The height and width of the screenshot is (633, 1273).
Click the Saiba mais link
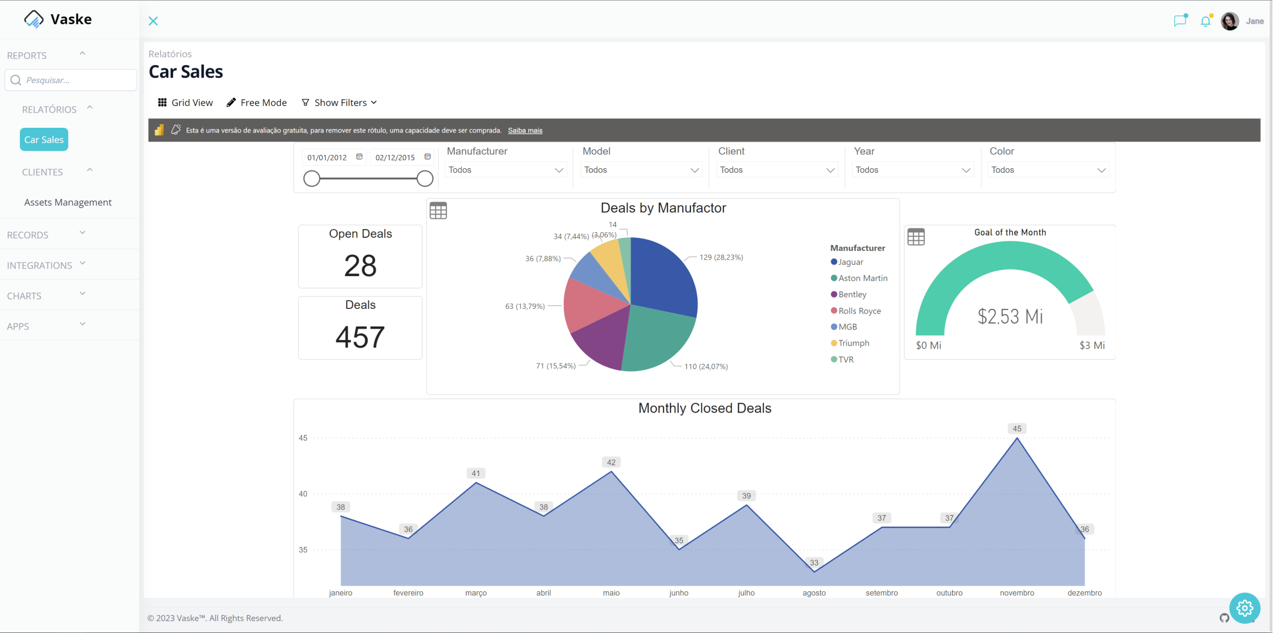525,131
